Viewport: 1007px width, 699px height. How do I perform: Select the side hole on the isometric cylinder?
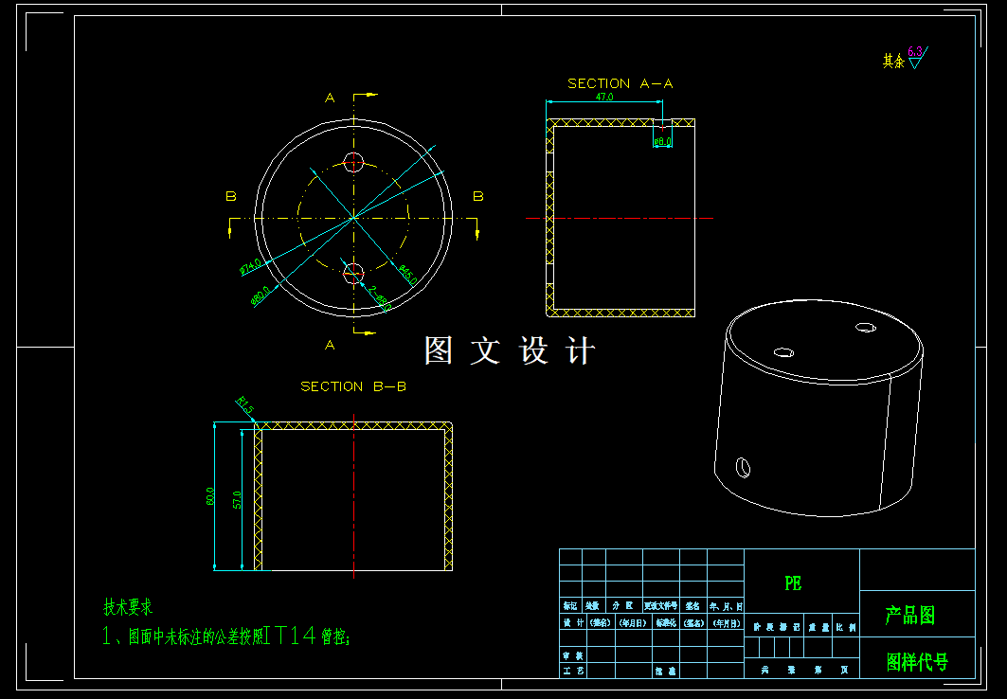[743, 467]
